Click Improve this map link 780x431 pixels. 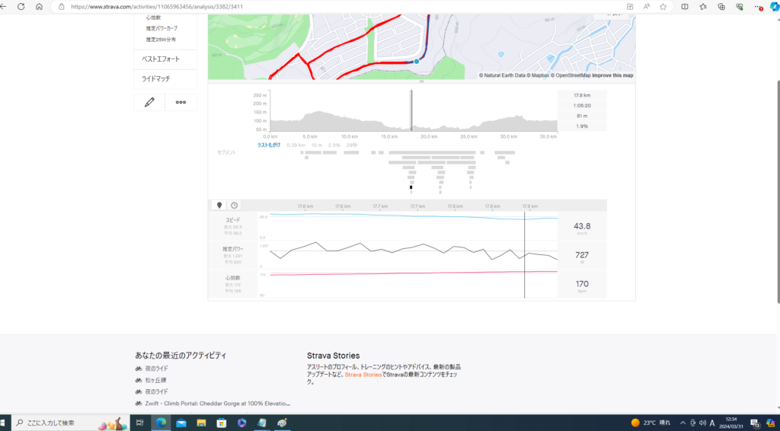[612, 75]
